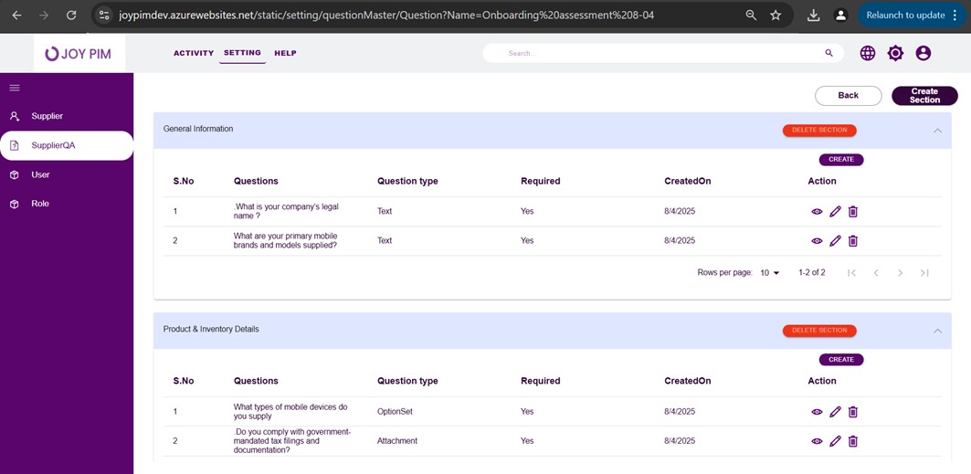Click the globe language icon

tap(867, 53)
